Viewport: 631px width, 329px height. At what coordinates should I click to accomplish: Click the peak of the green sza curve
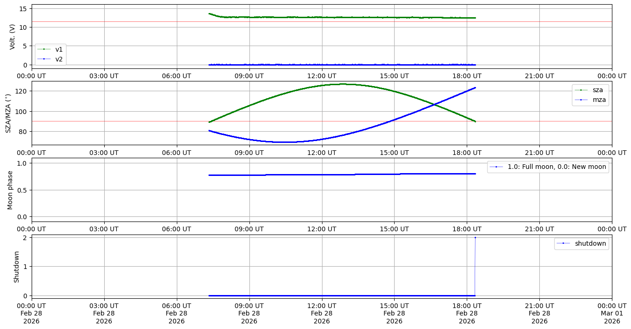343,84
